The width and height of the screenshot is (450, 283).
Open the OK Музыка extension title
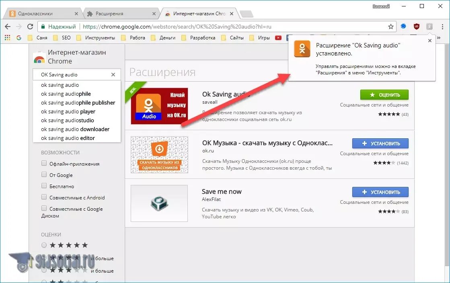pyautogui.click(x=267, y=143)
